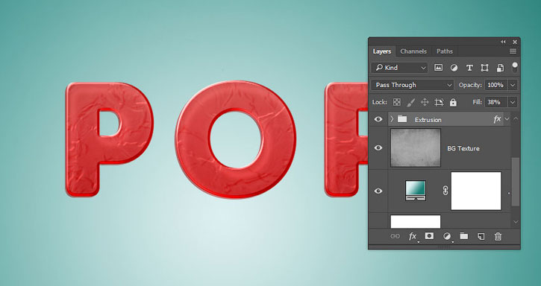The image size is (541, 286).
Task: Click the Opacity label
Action: [x=470, y=85]
